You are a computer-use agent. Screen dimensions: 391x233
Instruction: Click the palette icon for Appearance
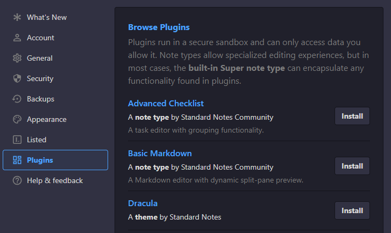click(17, 119)
